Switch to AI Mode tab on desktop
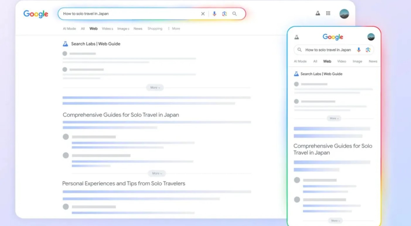 pyautogui.click(x=69, y=29)
